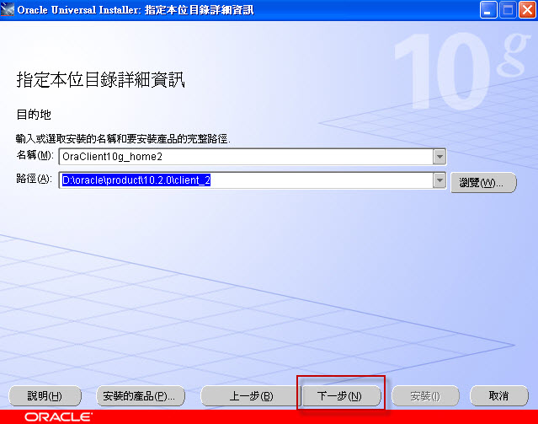
Task: Expand the 路徑(A) path dropdown arrow
Action: coord(439,180)
